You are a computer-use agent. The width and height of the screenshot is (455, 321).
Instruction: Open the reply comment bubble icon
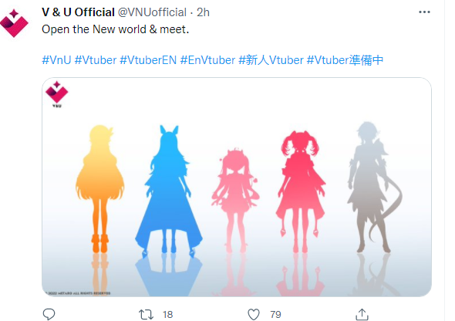point(49,314)
